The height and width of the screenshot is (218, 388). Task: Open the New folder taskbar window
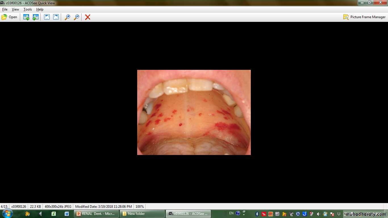(x=142, y=214)
